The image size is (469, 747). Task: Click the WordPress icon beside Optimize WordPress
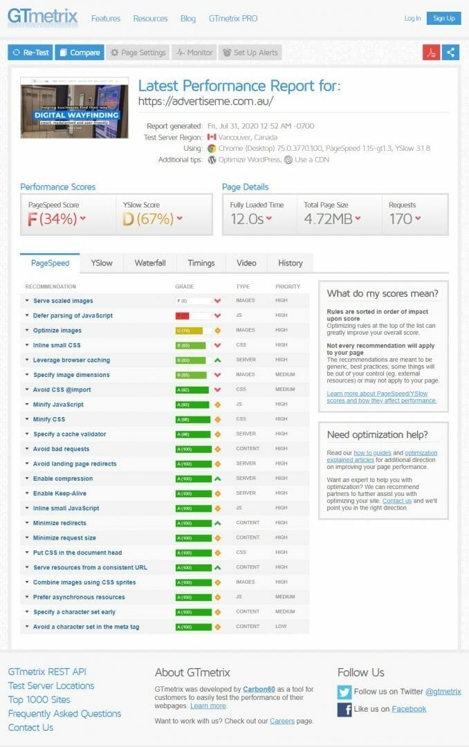pos(212,160)
